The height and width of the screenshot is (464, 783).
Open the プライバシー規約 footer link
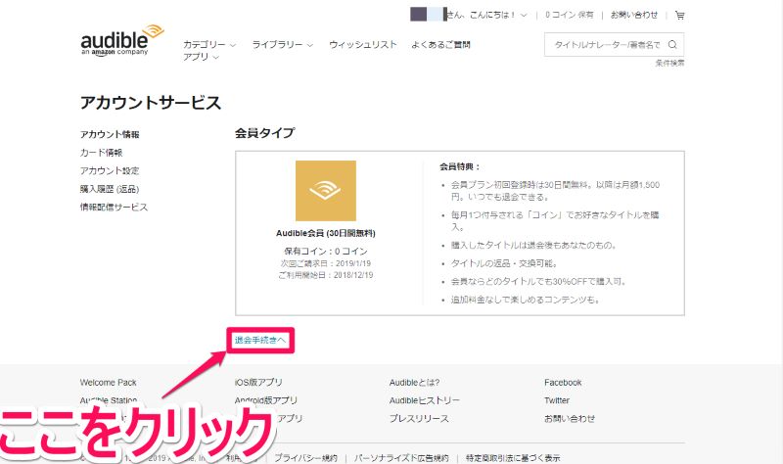click(x=305, y=457)
